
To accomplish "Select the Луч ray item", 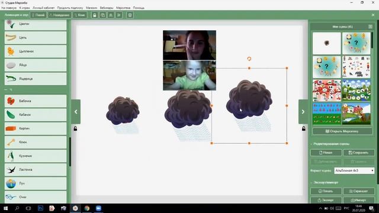I will coord(36,183).
